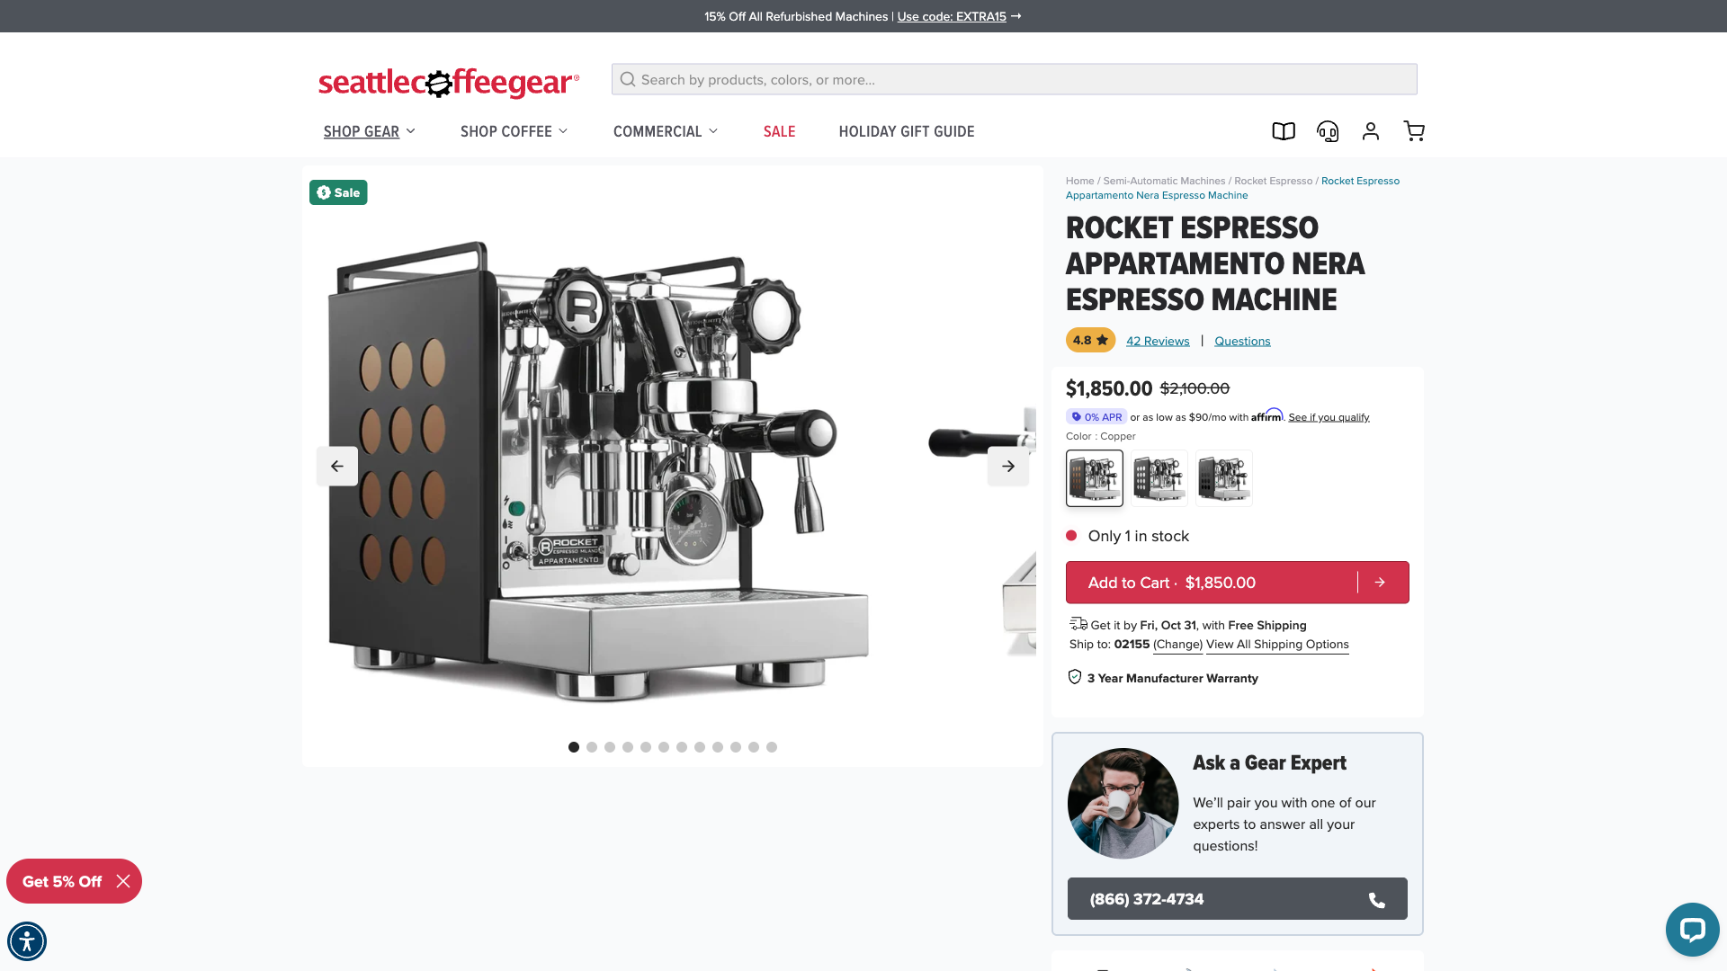Open the accessibility options icon
Screen dimensions: 1727x971
click(27, 941)
